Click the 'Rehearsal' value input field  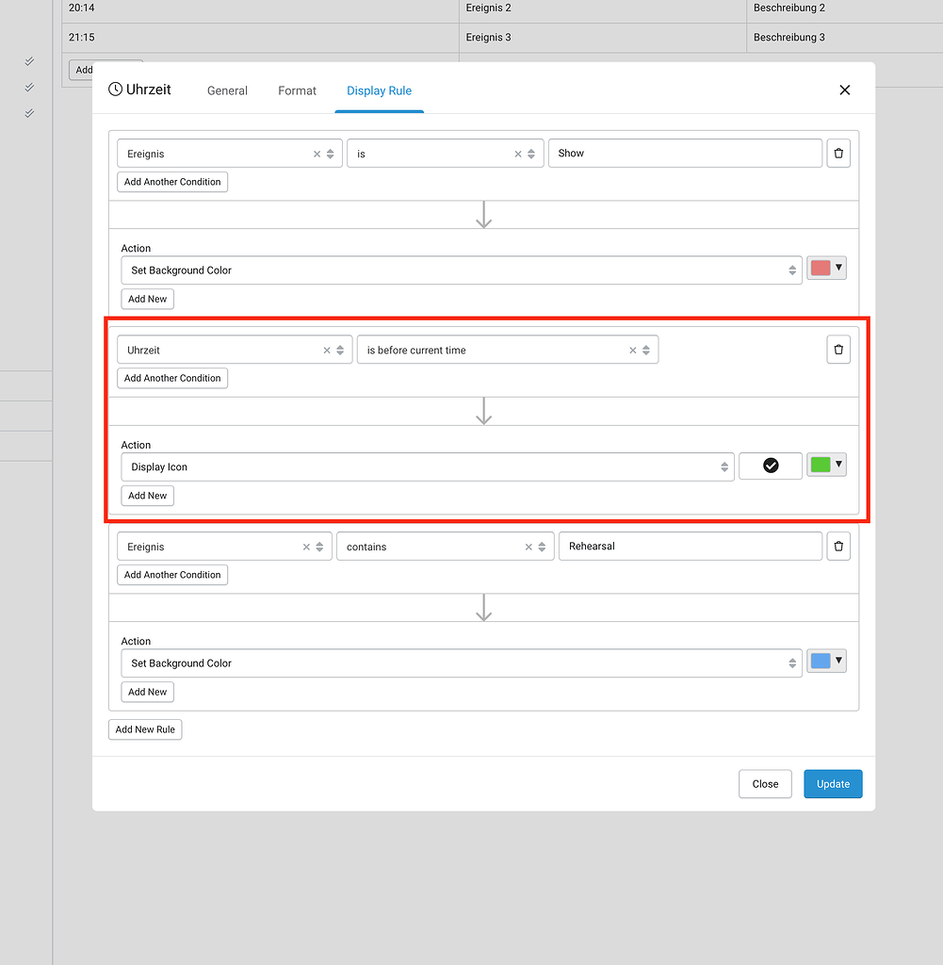[x=690, y=546]
